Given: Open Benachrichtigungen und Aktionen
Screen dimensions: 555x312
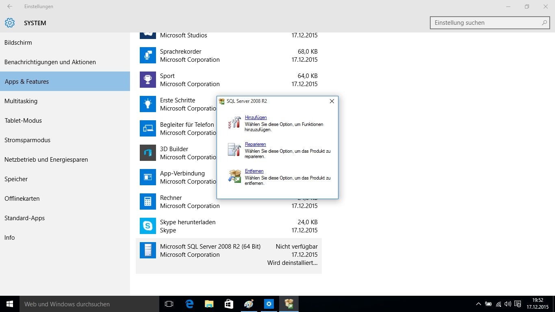Looking at the screenshot, I should [65, 62].
